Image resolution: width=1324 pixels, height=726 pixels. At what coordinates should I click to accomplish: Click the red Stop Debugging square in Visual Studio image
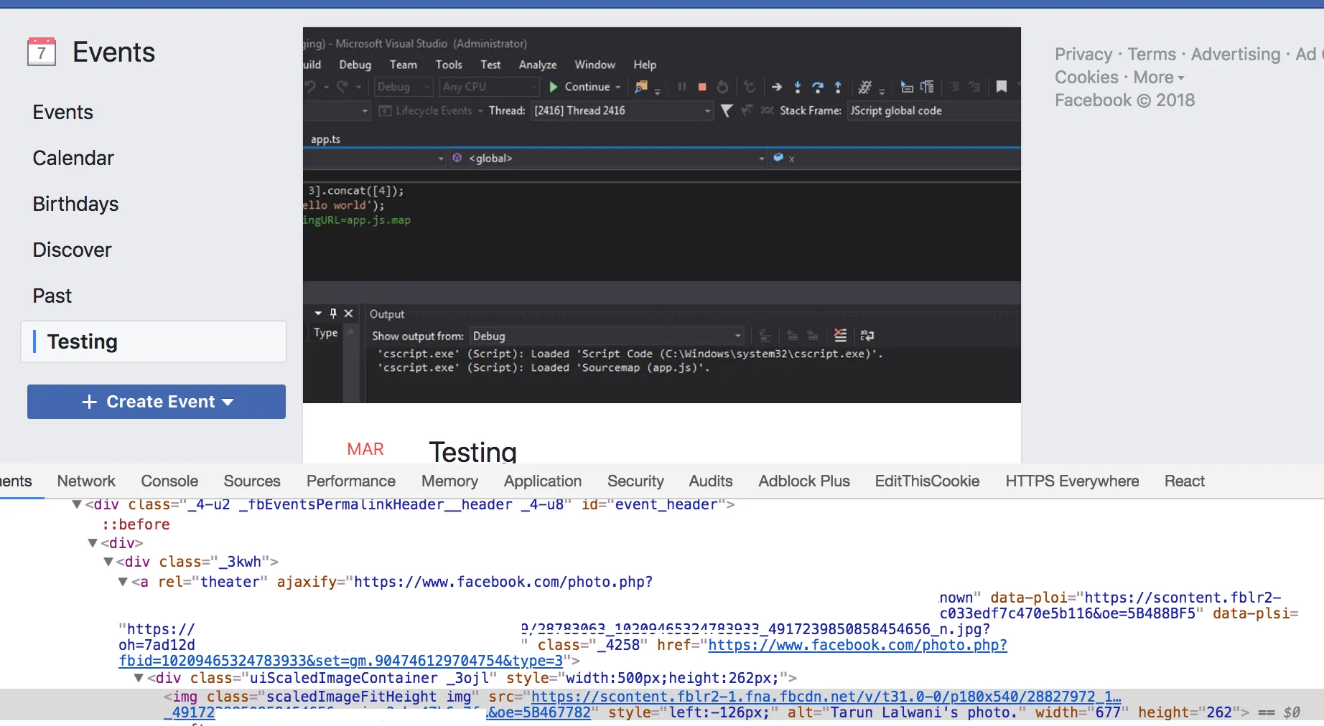tap(702, 87)
